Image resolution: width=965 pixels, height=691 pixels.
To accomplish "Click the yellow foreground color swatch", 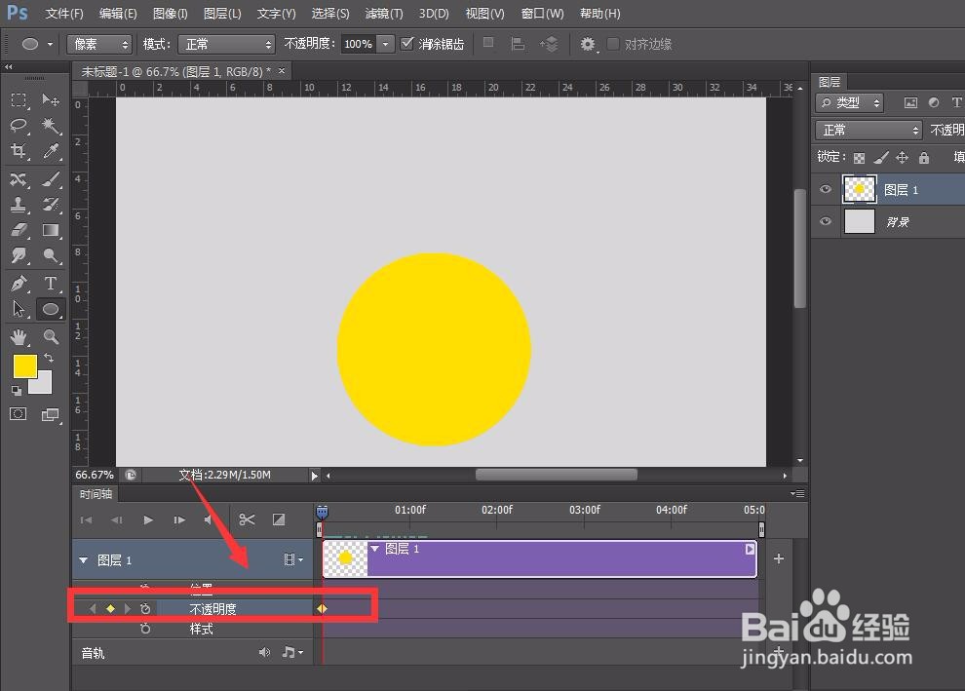I will 23,367.
